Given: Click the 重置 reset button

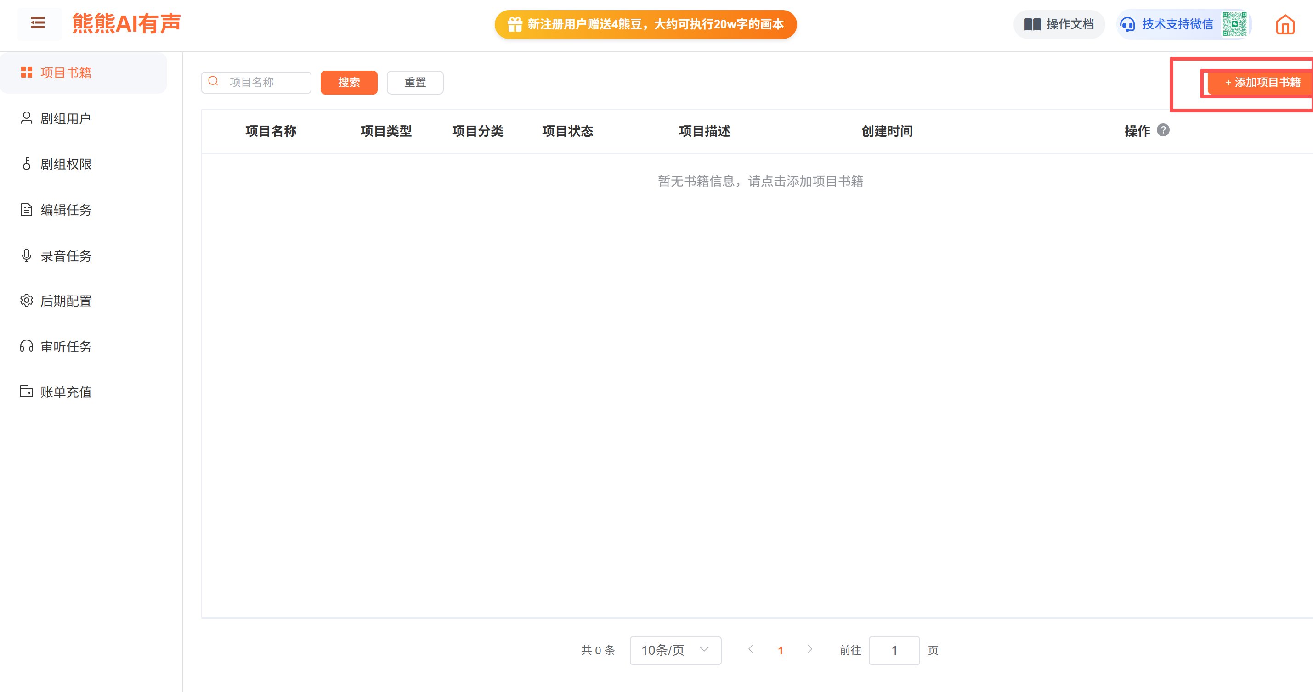Looking at the screenshot, I should coord(415,83).
